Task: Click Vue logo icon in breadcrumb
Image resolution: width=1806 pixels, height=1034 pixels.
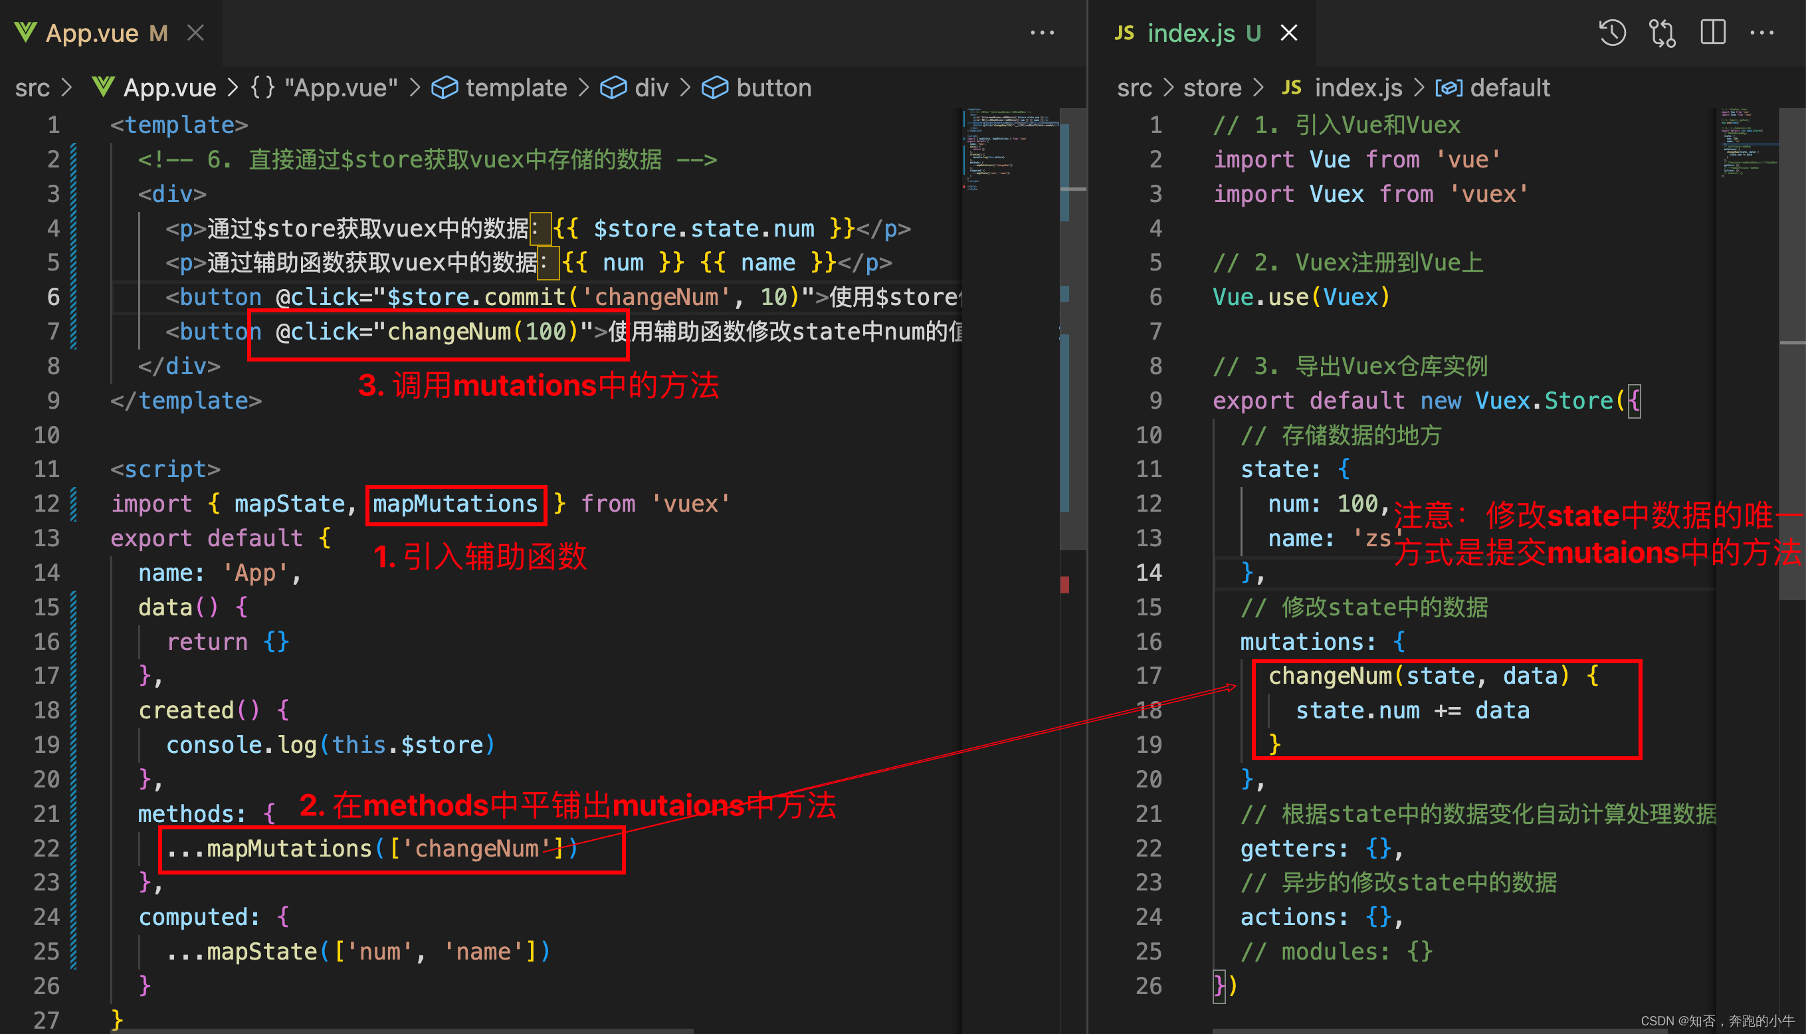Action: tap(104, 87)
